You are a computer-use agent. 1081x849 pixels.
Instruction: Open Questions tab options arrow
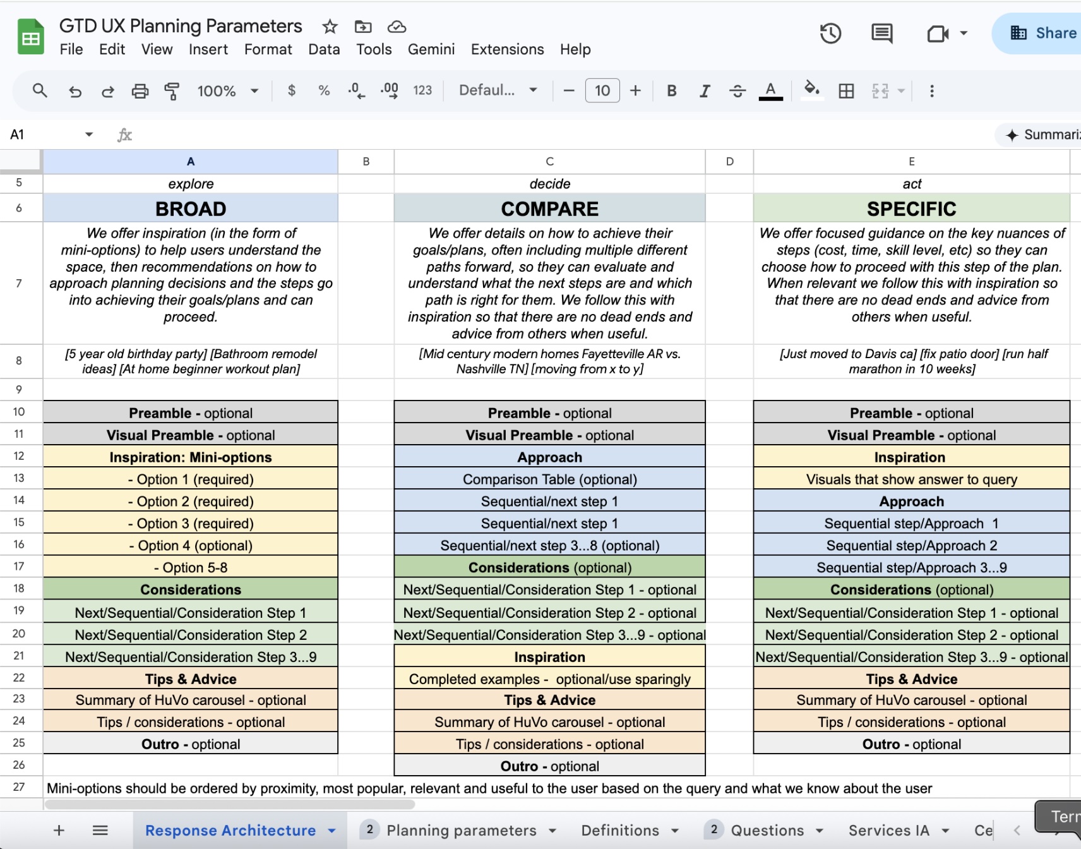(820, 831)
